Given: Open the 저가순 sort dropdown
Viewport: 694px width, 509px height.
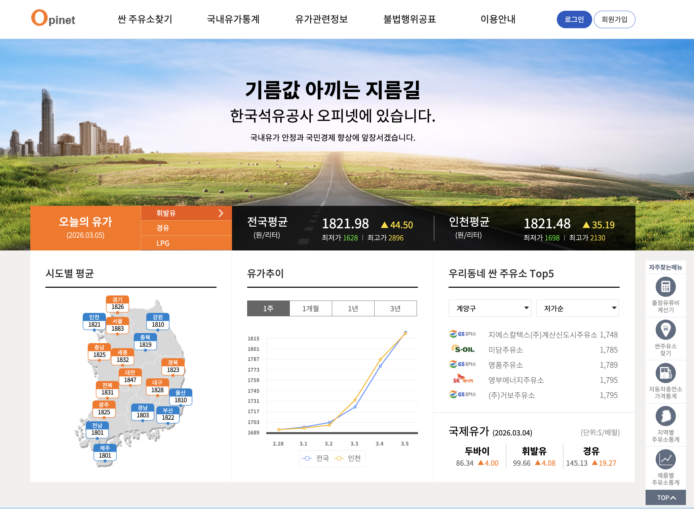Looking at the screenshot, I should [x=577, y=308].
